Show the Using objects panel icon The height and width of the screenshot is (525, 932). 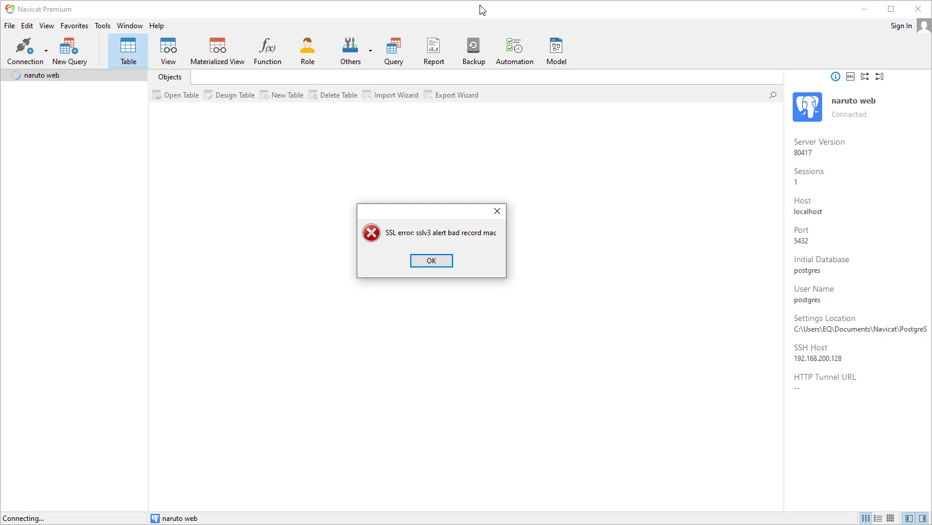click(x=865, y=76)
